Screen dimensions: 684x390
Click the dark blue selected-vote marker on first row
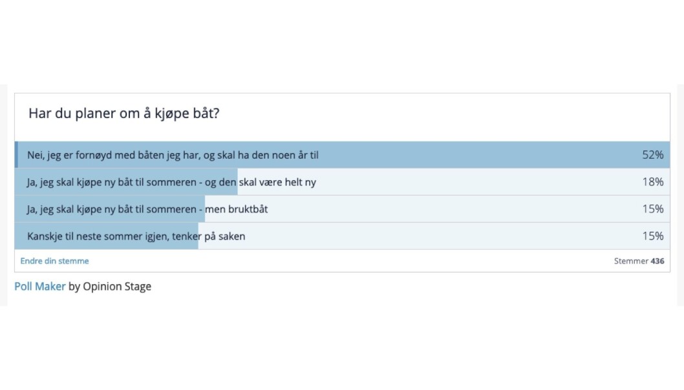tap(17, 155)
